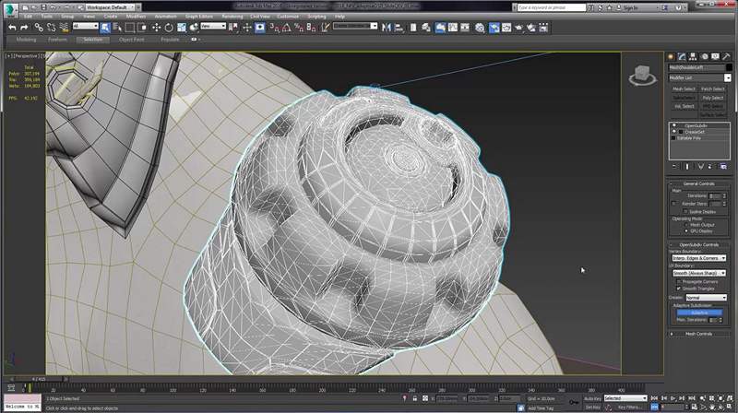Click the Mesh Select button
Screen dimensions: 738x413
[x=684, y=88]
